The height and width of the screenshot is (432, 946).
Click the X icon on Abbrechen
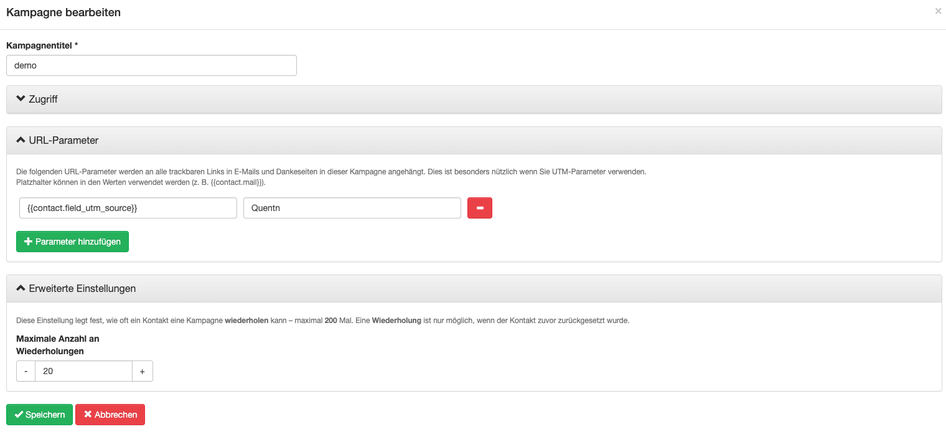click(x=88, y=415)
